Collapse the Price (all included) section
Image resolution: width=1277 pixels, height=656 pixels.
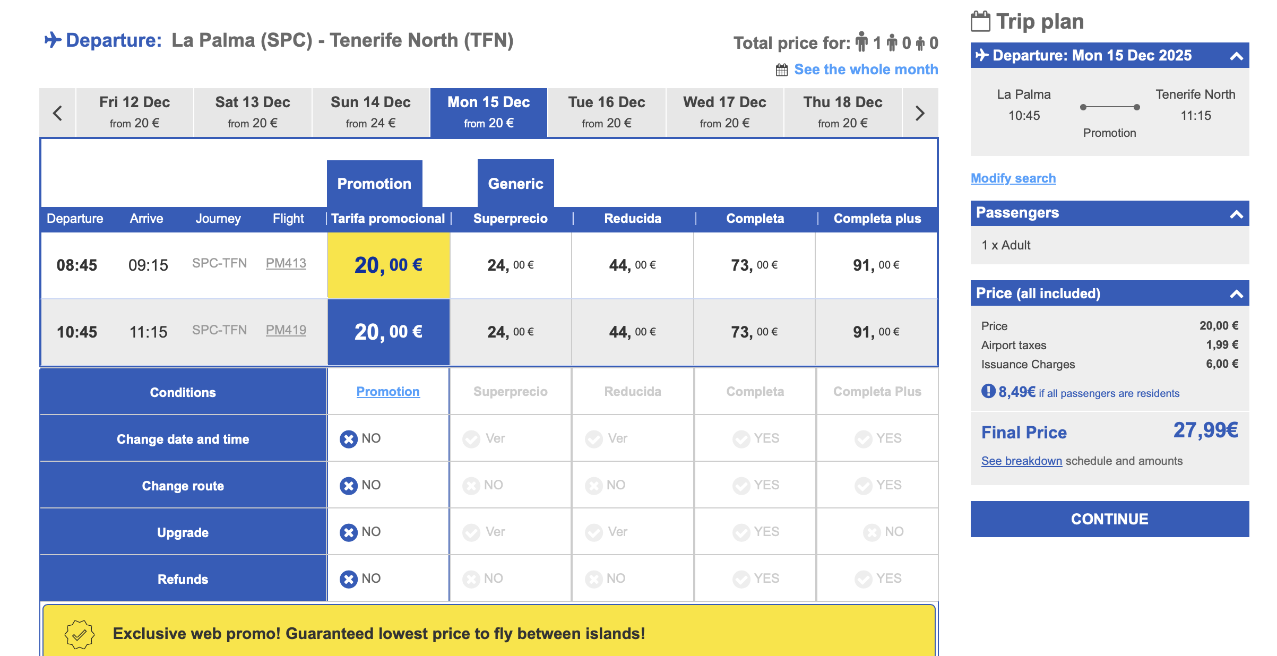(1236, 294)
